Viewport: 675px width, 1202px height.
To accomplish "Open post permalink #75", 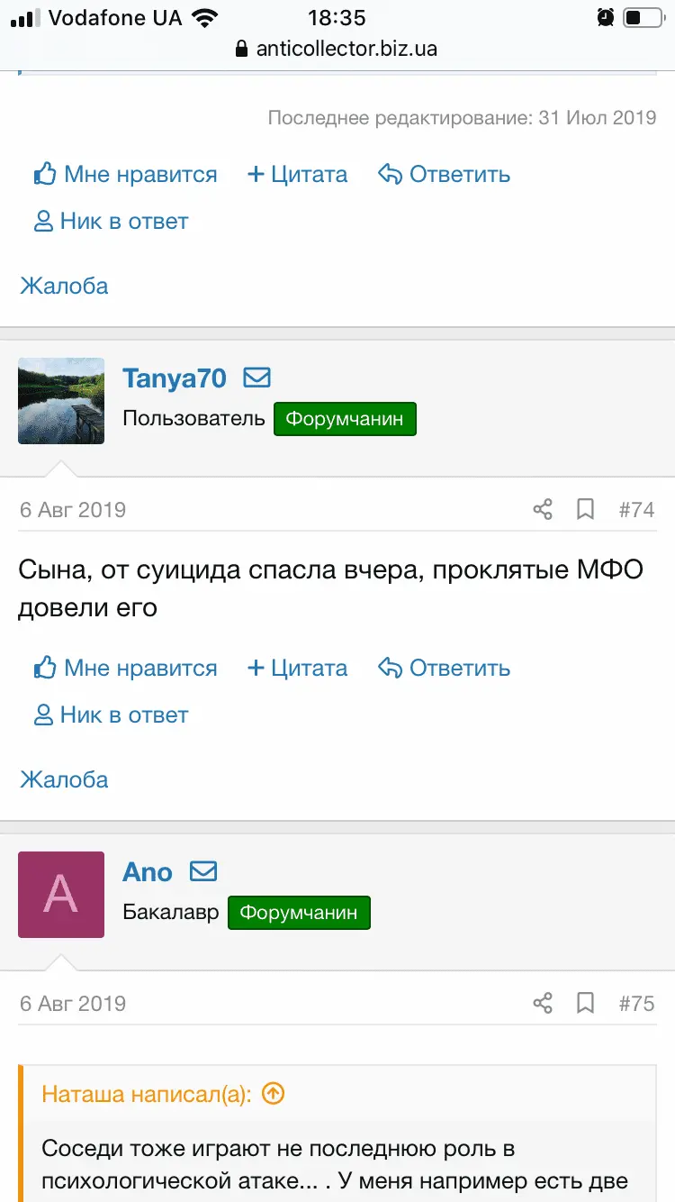I will [x=637, y=1002].
